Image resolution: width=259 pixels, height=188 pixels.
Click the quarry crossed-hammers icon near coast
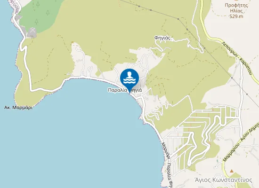tap(32, 31)
